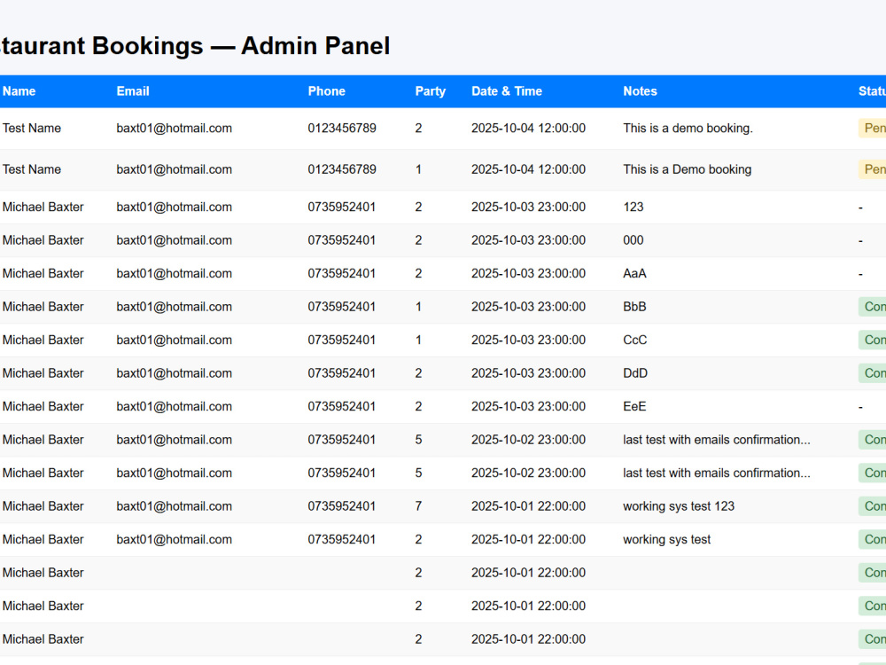Click the Notes column header

(641, 91)
